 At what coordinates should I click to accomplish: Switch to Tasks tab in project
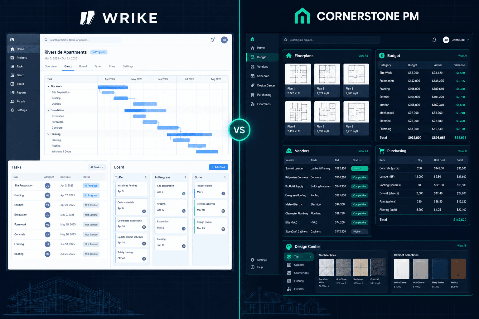[x=98, y=66]
